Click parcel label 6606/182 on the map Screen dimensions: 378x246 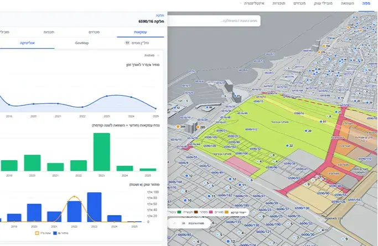click(x=225, y=195)
